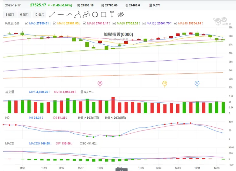Uncheck the MA120 moving average checkbox

coord(144,23)
